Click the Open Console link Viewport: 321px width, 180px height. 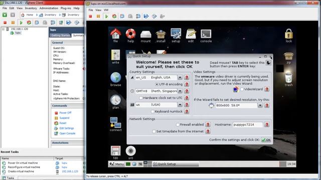[x=67, y=133]
